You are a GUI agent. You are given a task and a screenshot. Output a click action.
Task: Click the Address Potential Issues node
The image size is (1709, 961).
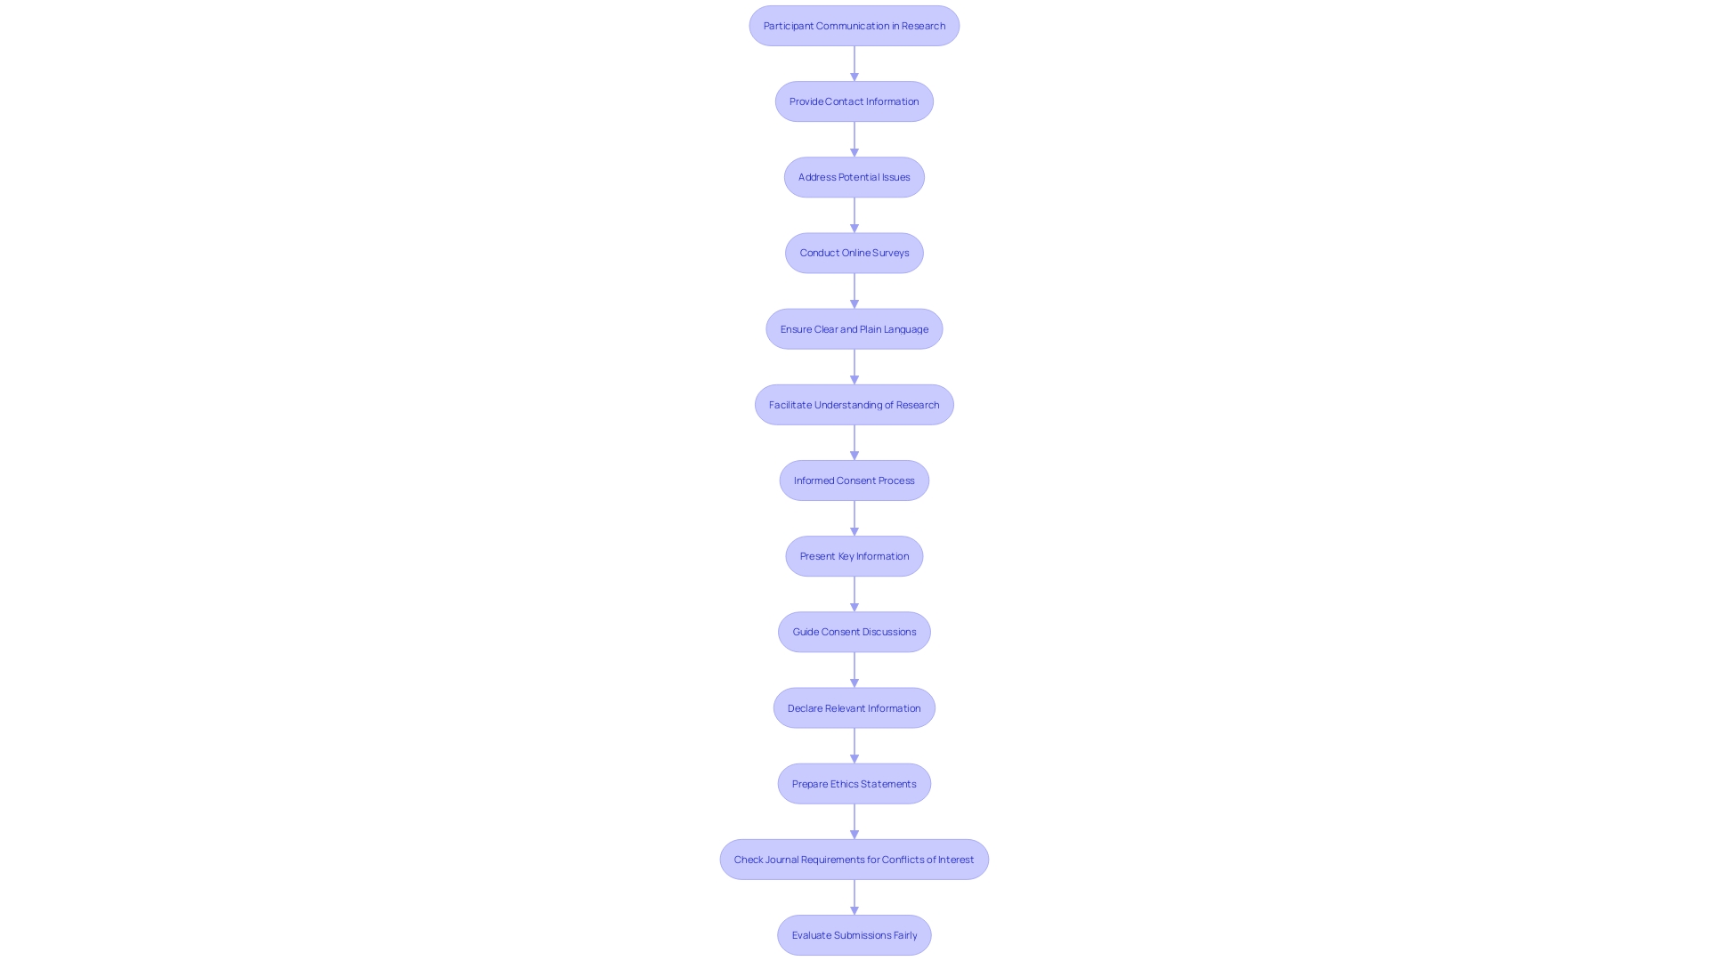pos(854,177)
